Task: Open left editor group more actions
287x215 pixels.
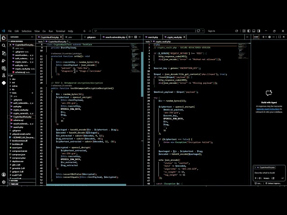Action: [x=140, y=37]
